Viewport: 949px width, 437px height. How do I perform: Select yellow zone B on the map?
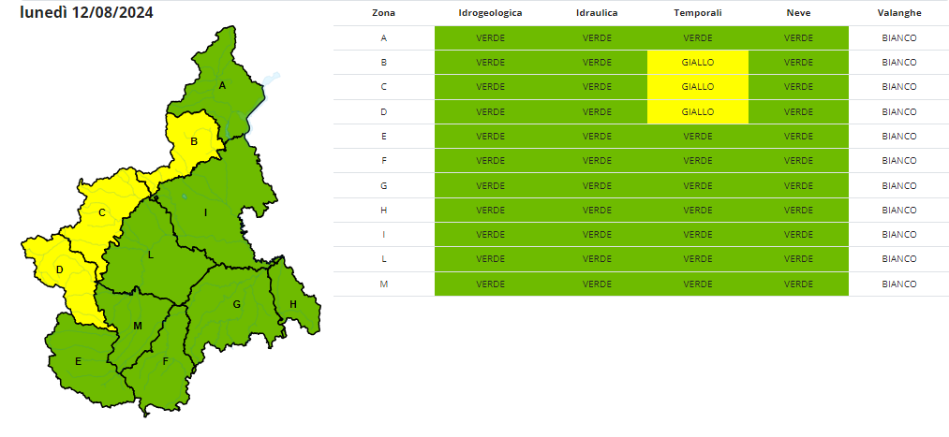click(x=193, y=142)
